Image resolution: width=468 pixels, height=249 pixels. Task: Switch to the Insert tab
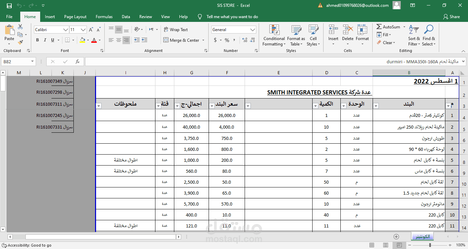(x=50, y=17)
